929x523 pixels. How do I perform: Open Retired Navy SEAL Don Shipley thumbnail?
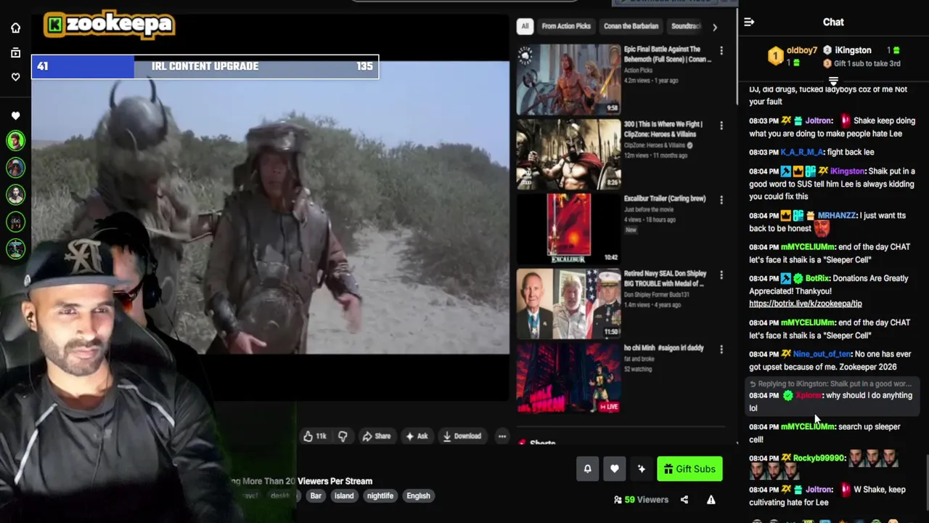pyautogui.click(x=568, y=304)
